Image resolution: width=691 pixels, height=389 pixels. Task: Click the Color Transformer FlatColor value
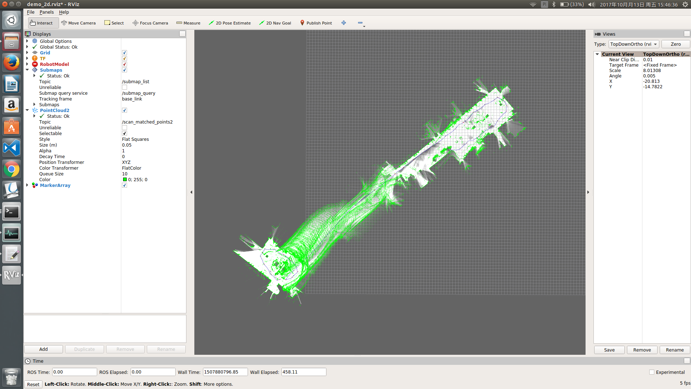131,168
